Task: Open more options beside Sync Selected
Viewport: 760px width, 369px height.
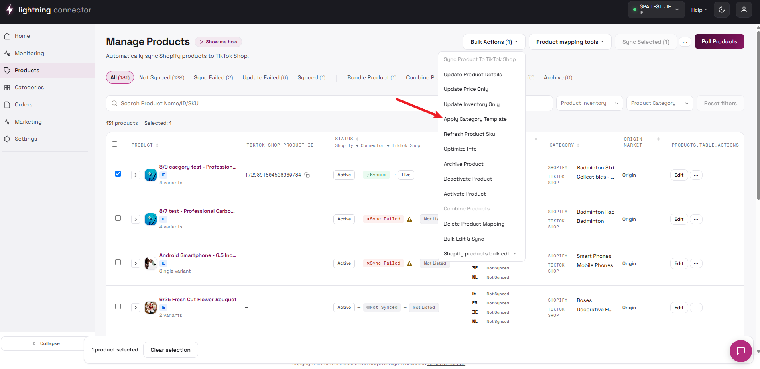Action: 685,42
